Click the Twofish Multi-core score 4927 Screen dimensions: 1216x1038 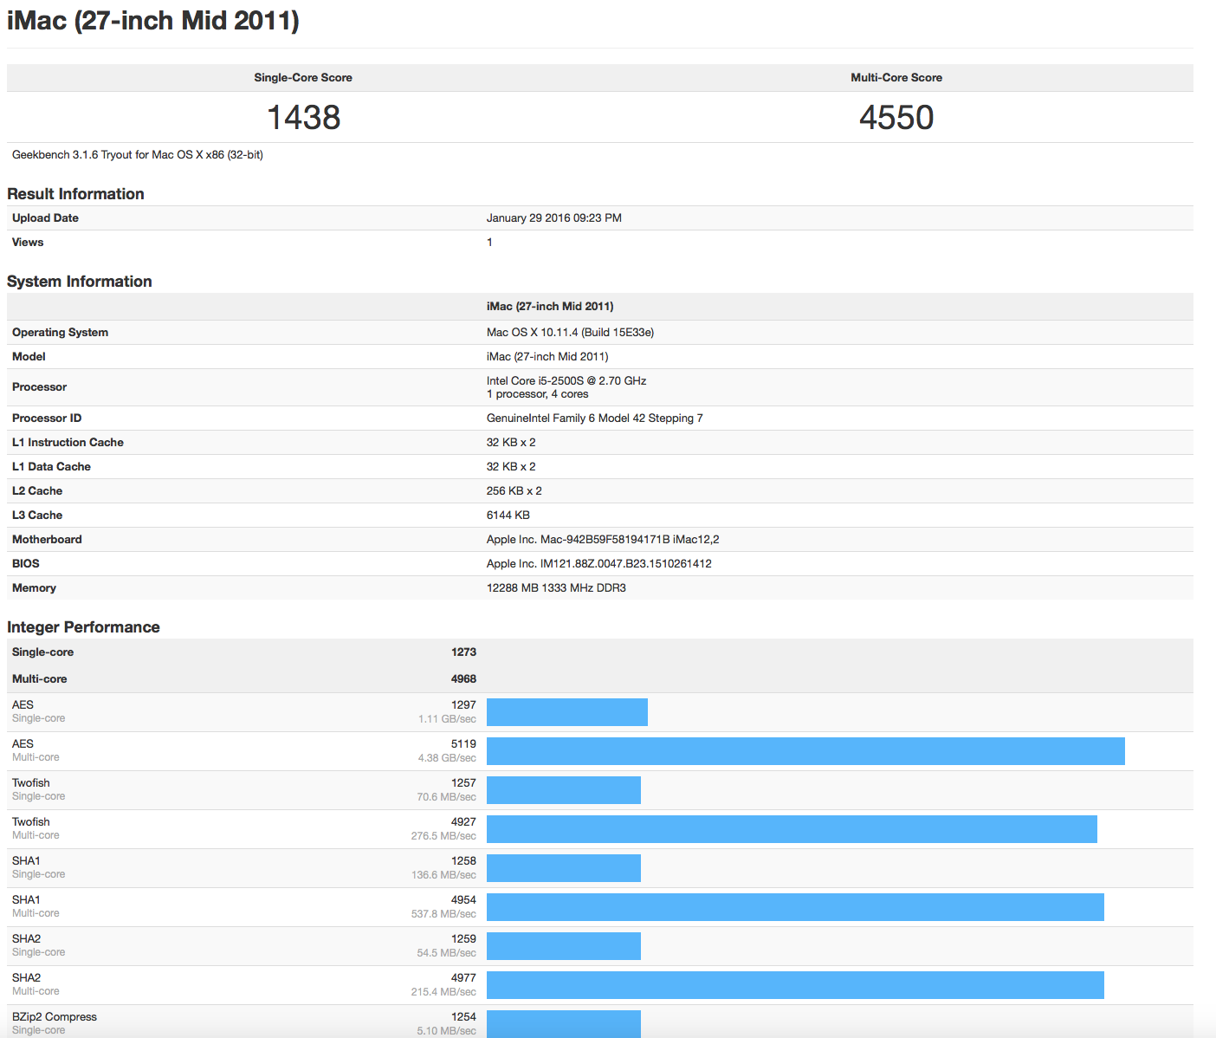pos(463,822)
